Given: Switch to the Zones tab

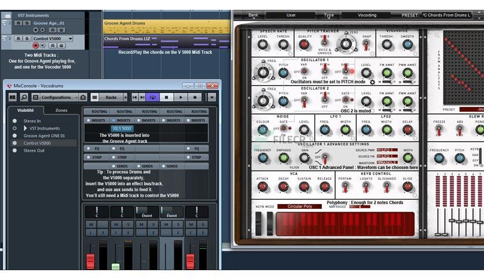Looking at the screenshot, I should [61, 110].
